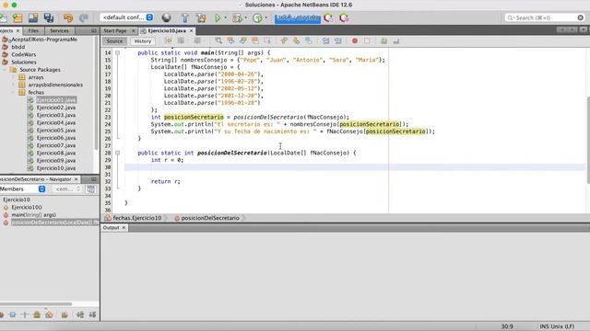This screenshot has width=590, height=331.
Task: Select the Ejercicio10.java editor tab
Action: click(x=167, y=30)
